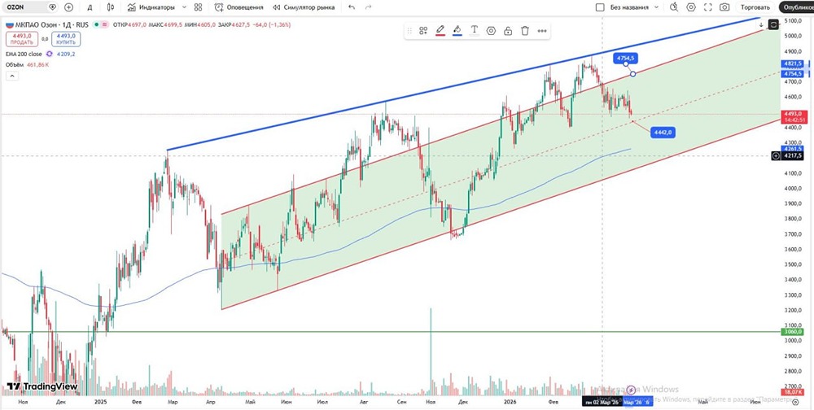Lock the selected drawing
Viewport: 814px width, 410px height.
[508, 31]
